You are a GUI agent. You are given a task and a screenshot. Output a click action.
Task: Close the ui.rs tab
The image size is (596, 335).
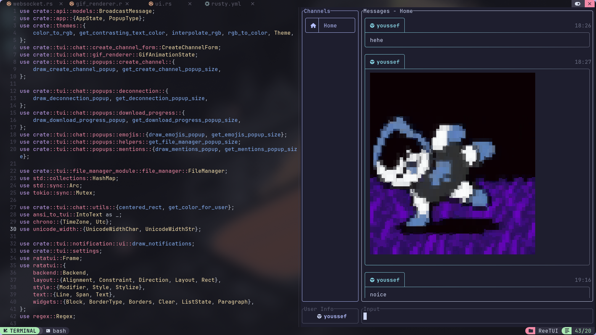pyautogui.click(x=190, y=4)
